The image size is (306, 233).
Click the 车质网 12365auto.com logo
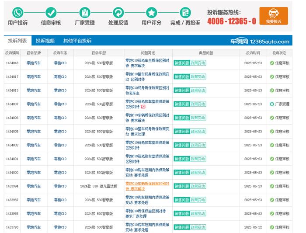coord(260,42)
